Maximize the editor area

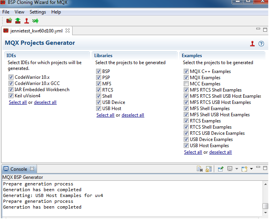[265, 30]
